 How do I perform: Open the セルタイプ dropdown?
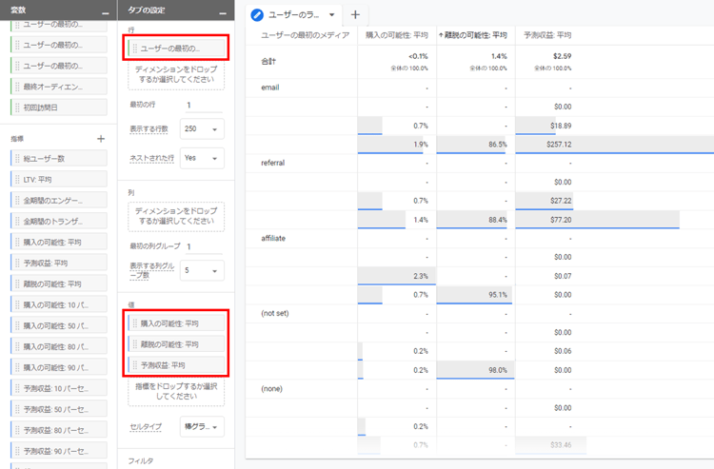coord(202,427)
